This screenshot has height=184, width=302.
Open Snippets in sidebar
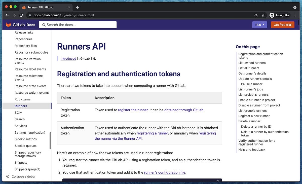21,163
